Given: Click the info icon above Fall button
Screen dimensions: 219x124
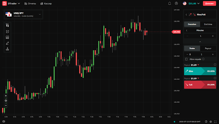Looking at the screenshot, I should 215,78.
